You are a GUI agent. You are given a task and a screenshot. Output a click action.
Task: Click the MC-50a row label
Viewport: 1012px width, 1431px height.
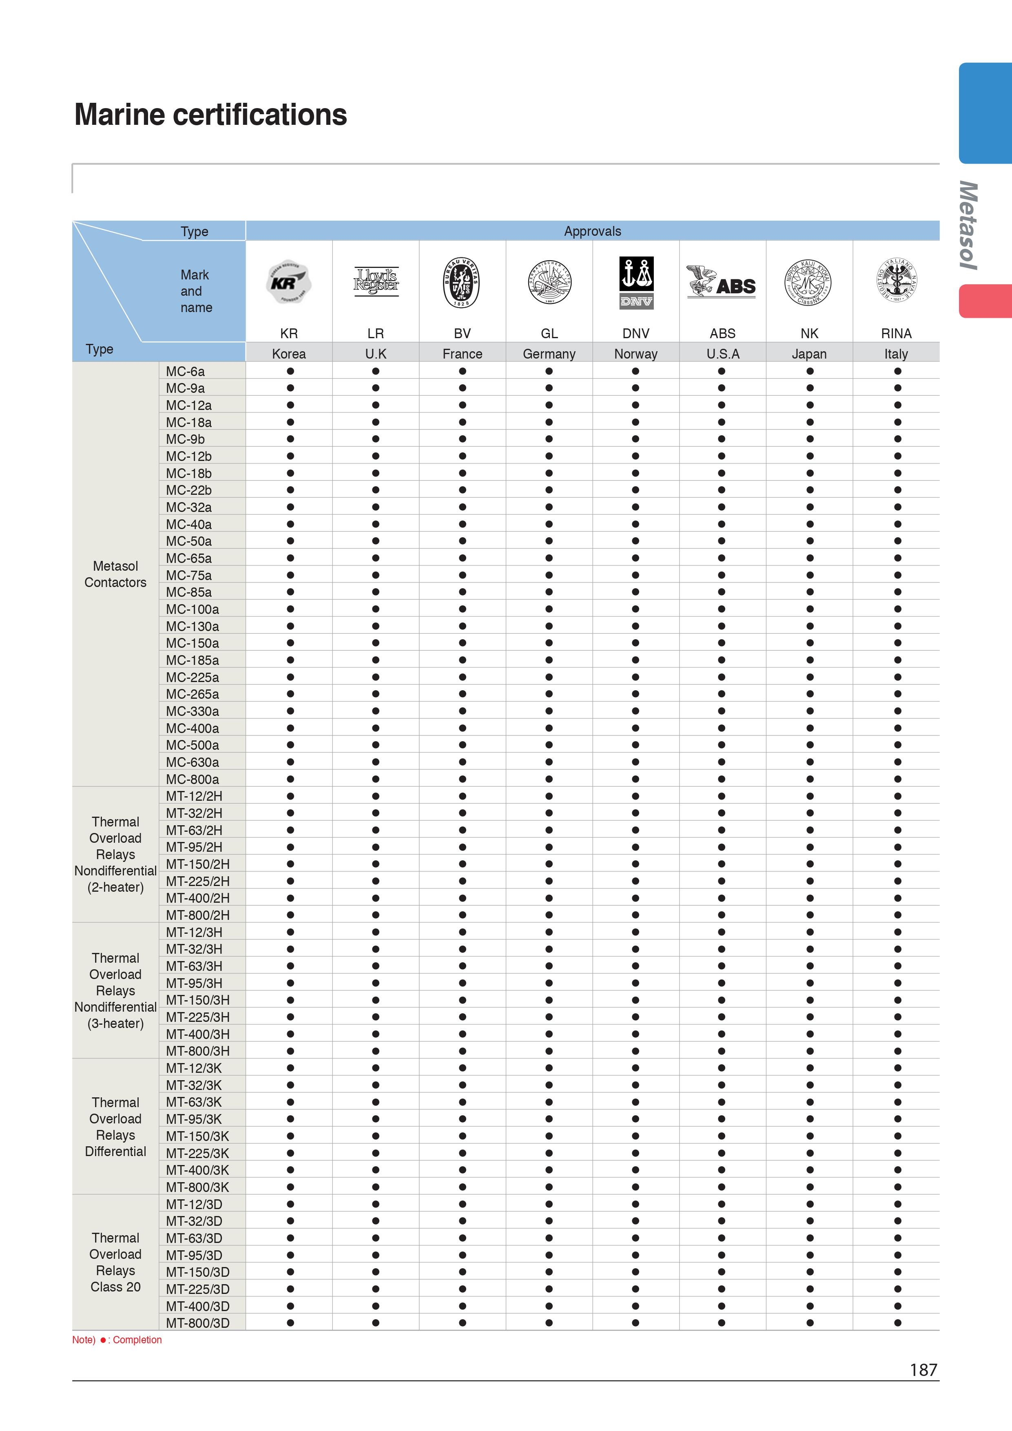(x=189, y=541)
